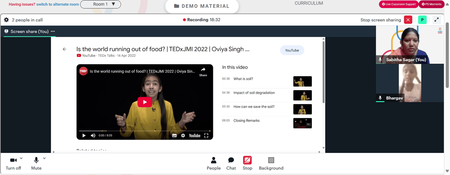Click the YouTube logo in the player bar

pos(194,136)
